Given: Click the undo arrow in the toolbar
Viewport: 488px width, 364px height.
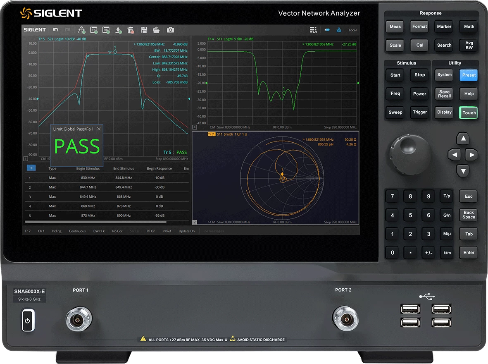Looking at the screenshot, I should pyautogui.click(x=55, y=30).
